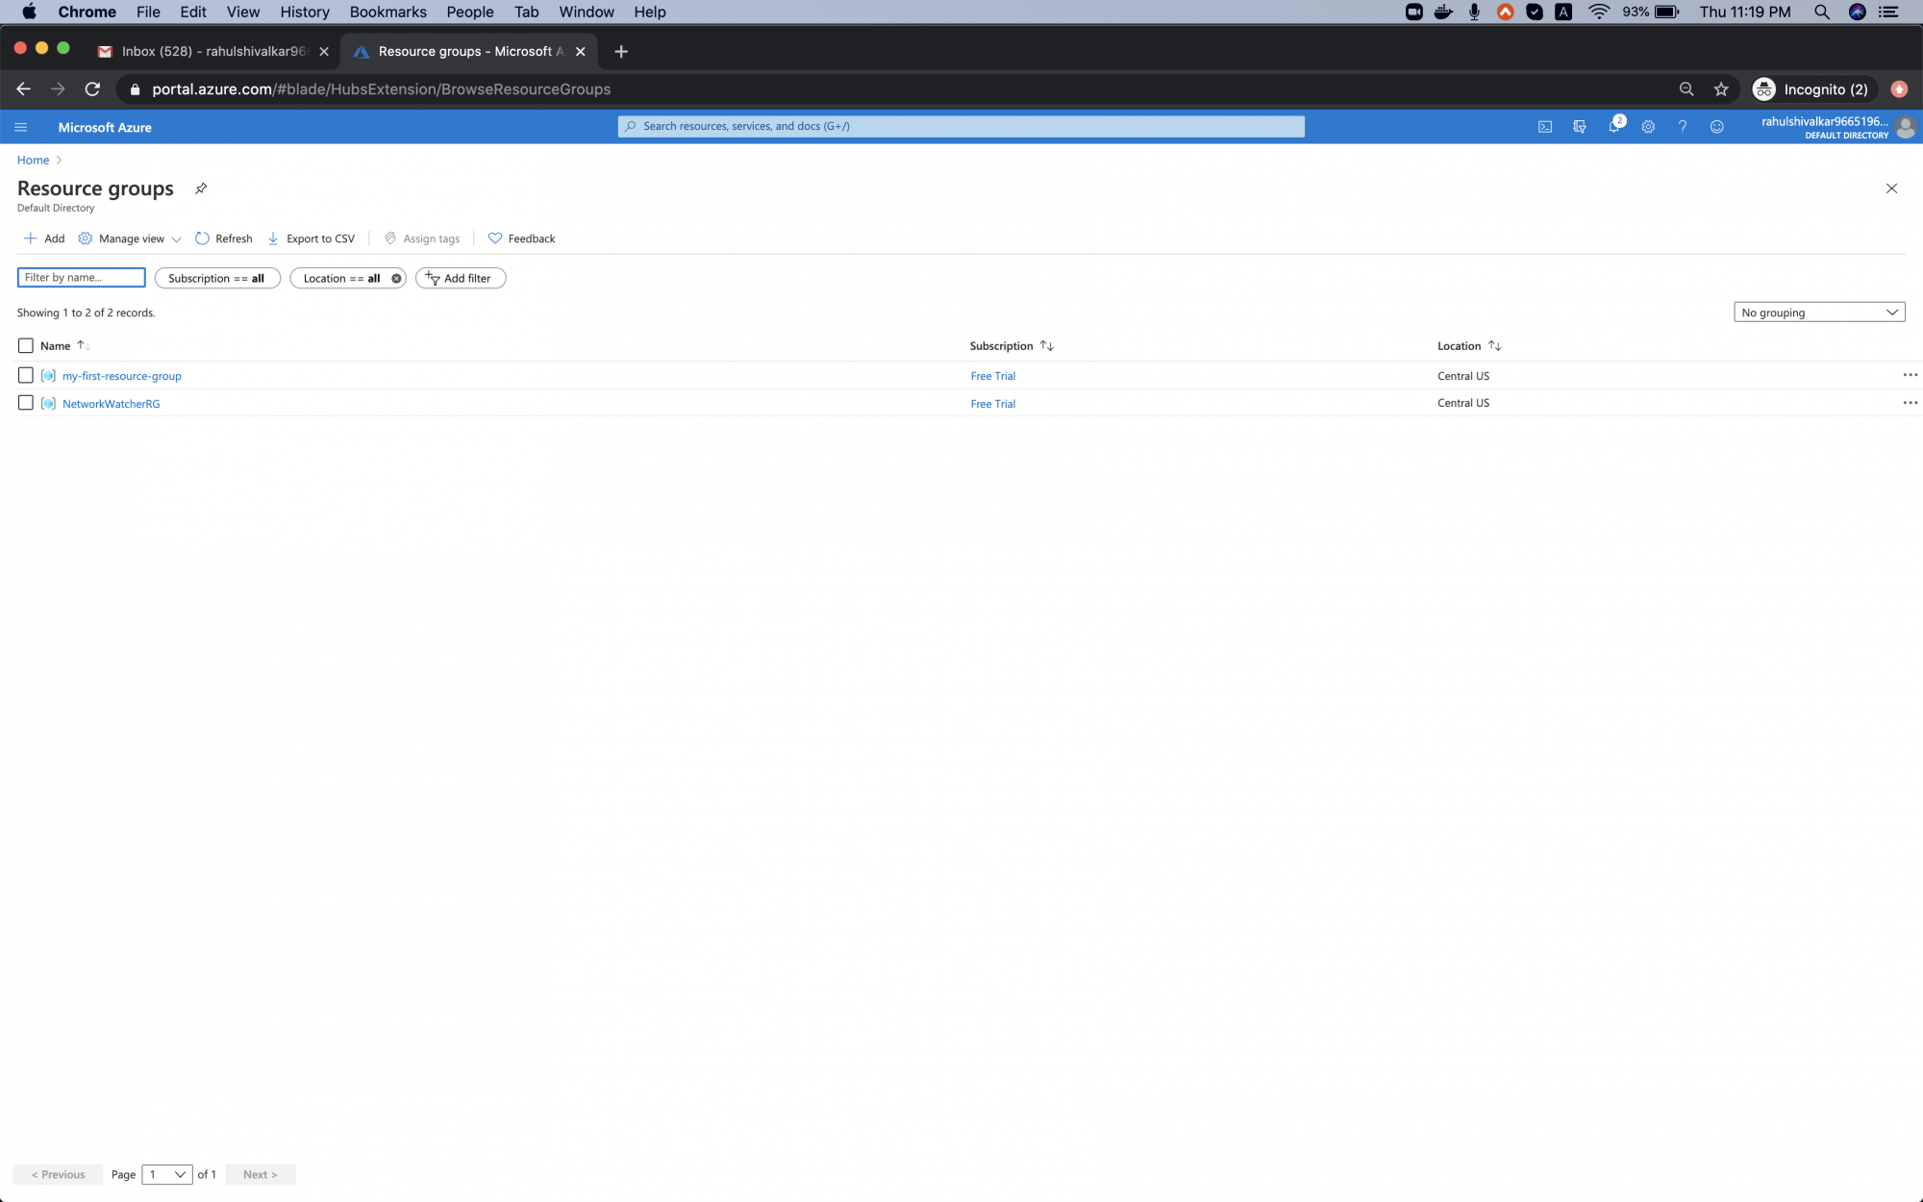Click the ellipsis icon for my-first-resource-group
Image resolution: width=1923 pixels, height=1202 pixels.
[1911, 375]
